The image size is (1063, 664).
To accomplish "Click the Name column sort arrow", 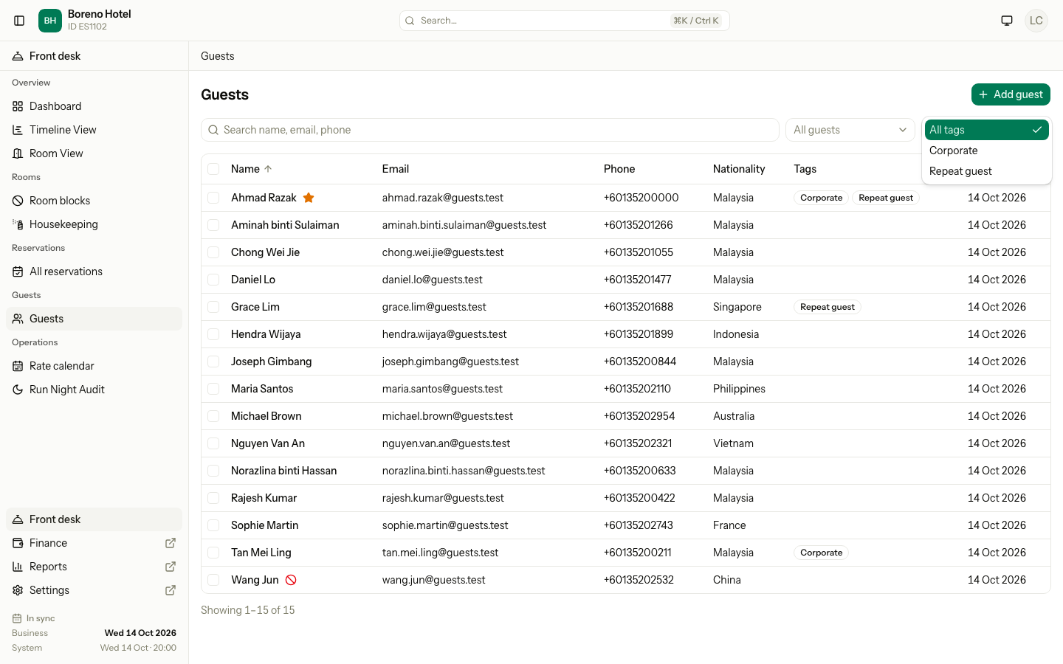I will pos(268,169).
